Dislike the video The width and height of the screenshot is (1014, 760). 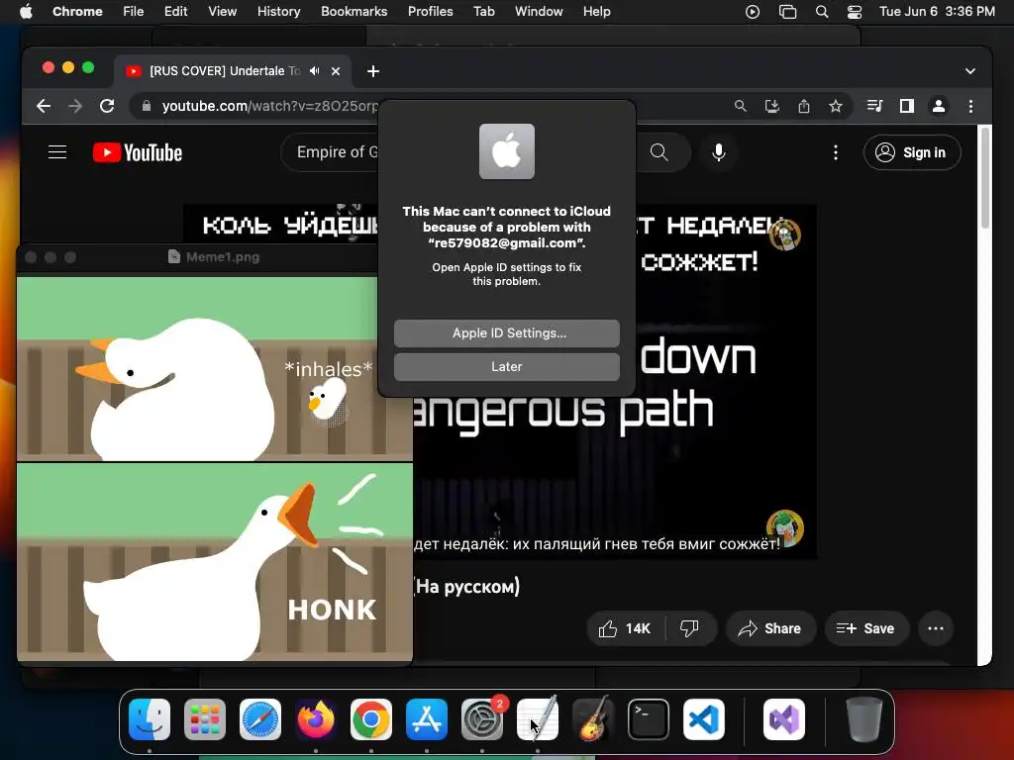click(x=689, y=628)
